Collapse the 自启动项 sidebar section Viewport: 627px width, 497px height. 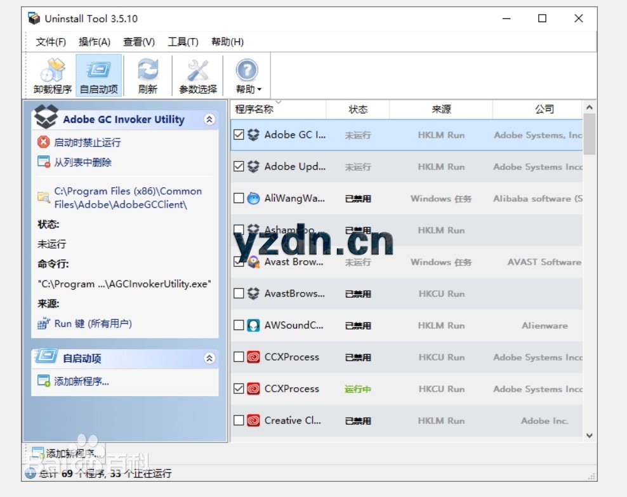pyautogui.click(x=209, y=358)
